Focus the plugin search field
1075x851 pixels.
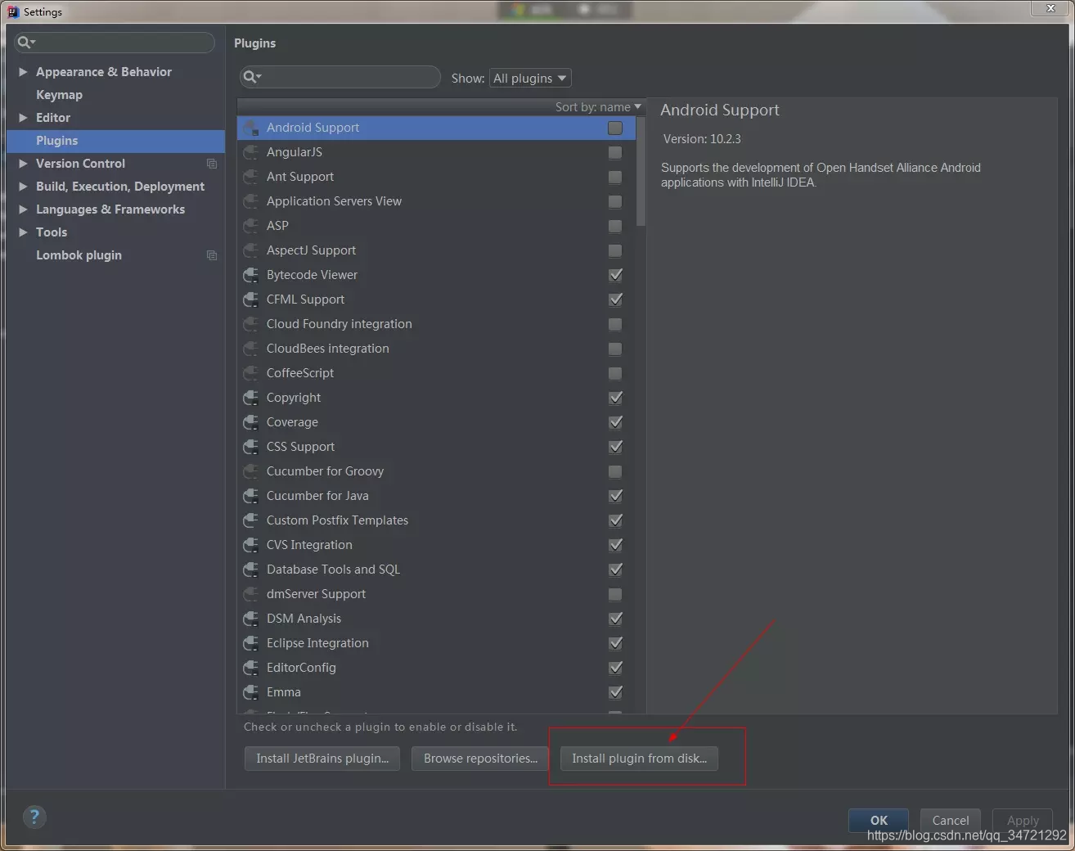point(340,77)
